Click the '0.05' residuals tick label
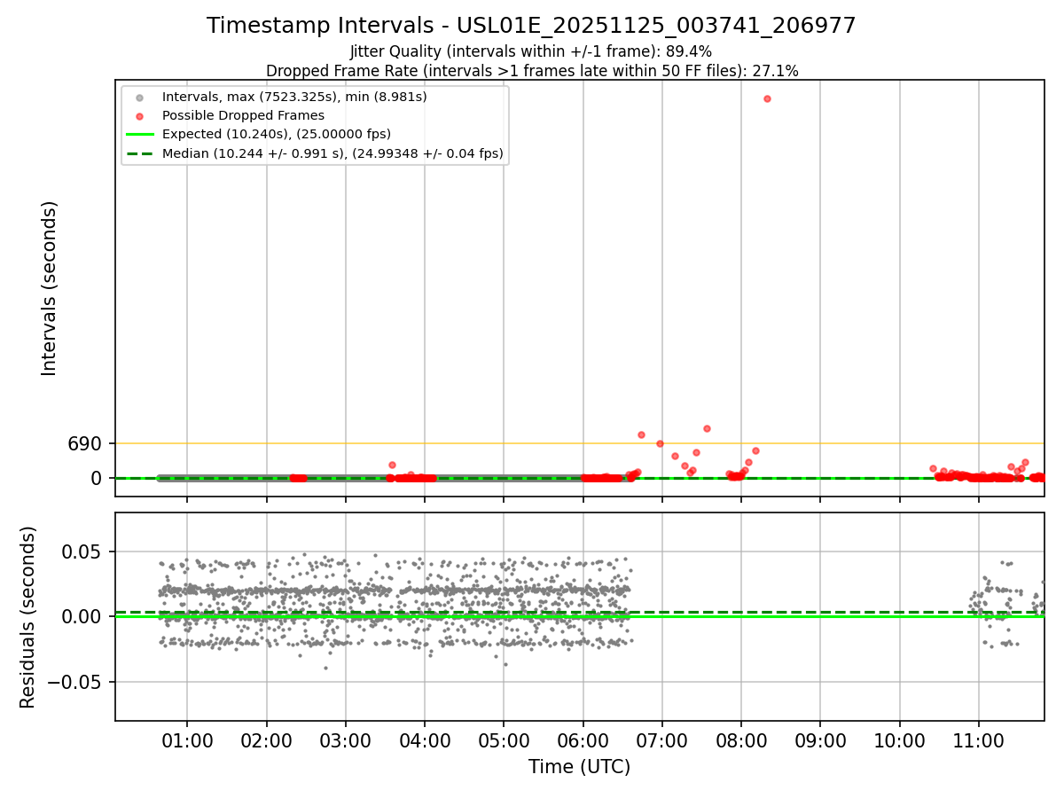 tap(83, 552)
